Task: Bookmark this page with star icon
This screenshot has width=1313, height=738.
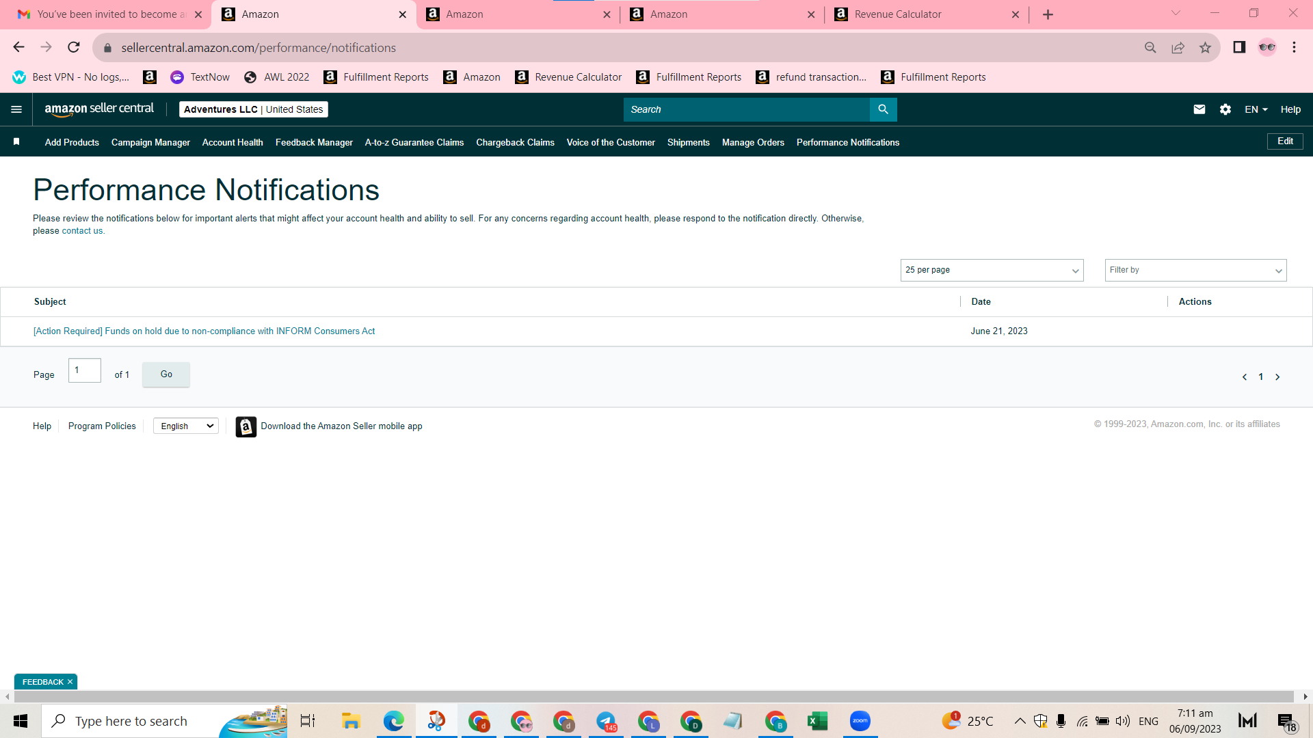Action: pos(1205,47)
